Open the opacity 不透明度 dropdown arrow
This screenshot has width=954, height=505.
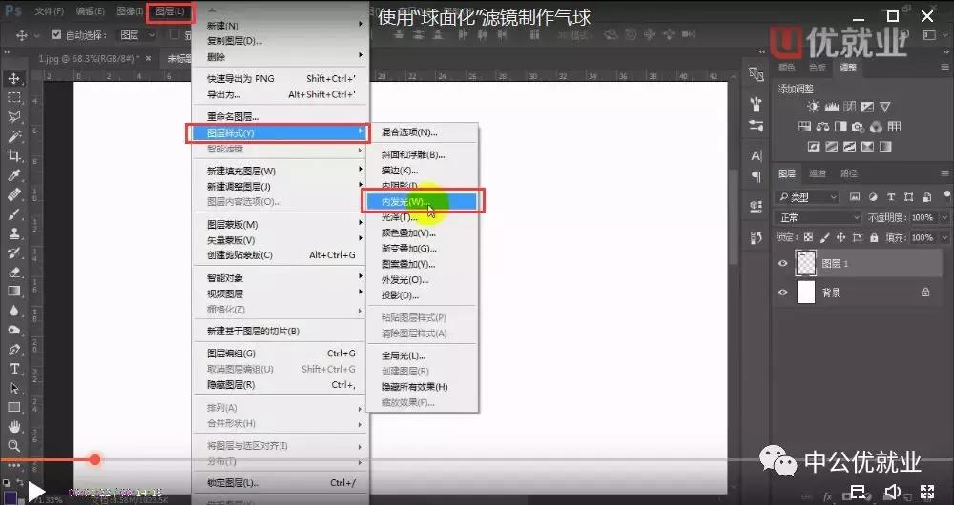944,217
